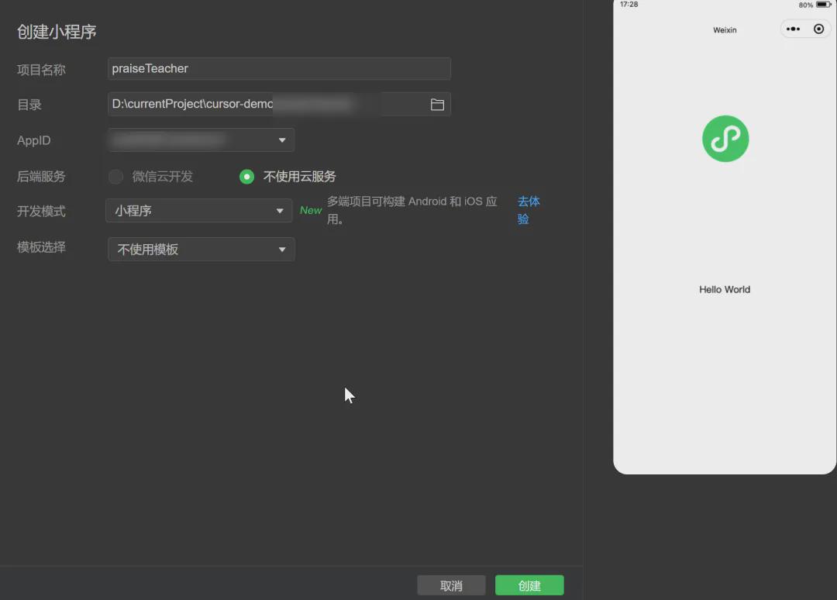The width and height of the screenshot is (837, 600).
Task: Open the 模板选择 dropdown showing 不使用模板
Action: (x=201, y=249)
